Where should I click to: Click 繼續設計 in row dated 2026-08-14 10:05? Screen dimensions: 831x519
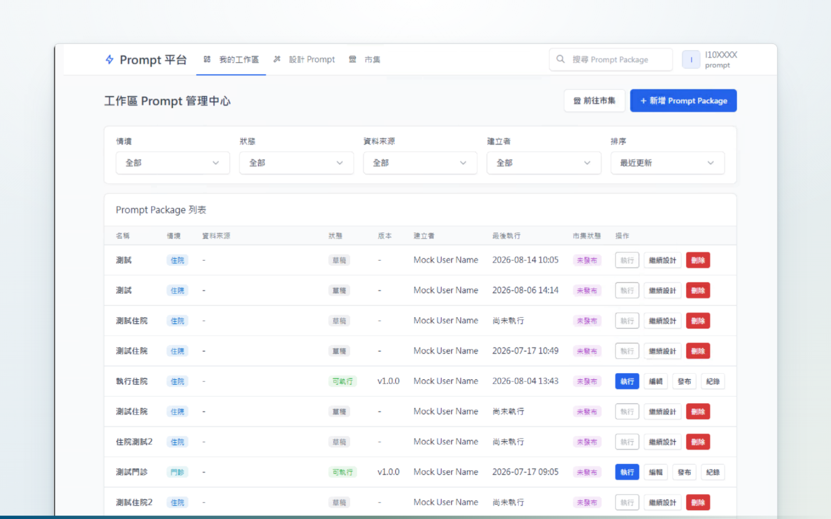(x=662, y=260)
